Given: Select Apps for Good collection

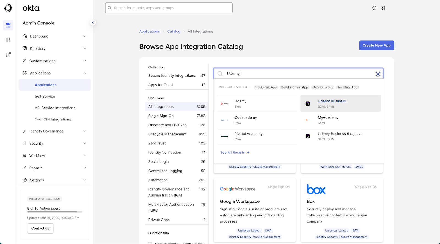Looking at the screenshot, I should [177, 85].
